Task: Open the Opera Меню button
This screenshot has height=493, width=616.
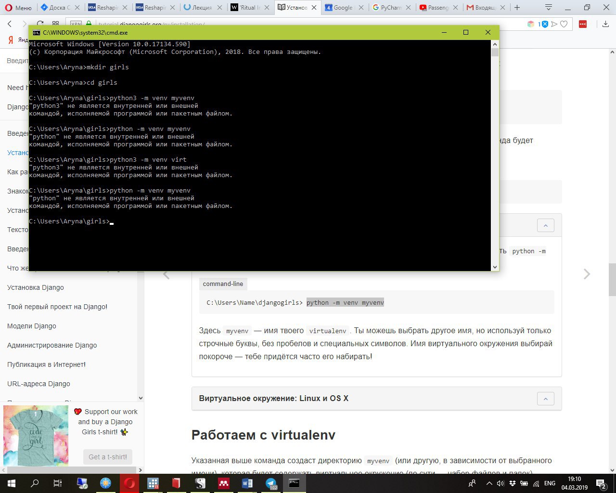Action: 18,7
